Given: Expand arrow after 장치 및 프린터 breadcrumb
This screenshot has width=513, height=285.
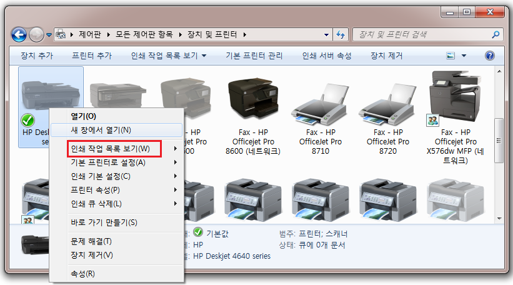Looking at the screenshot, I should (244, 34).
